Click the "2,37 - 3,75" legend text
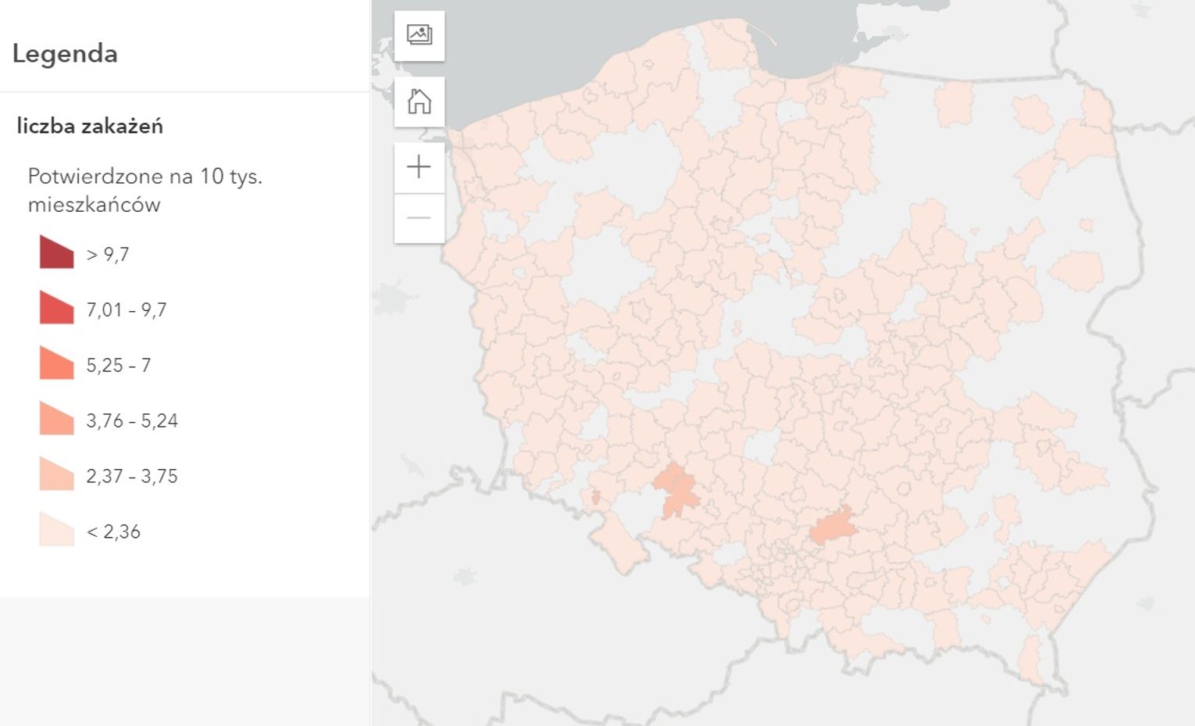Screen dimensions: 1195x726 (132, 476)
